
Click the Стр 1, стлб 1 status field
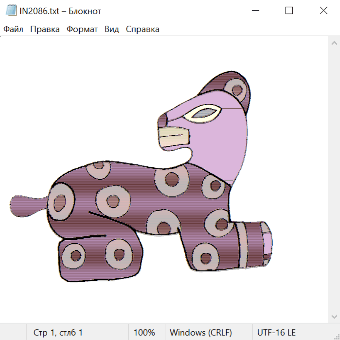coord(58,332)
